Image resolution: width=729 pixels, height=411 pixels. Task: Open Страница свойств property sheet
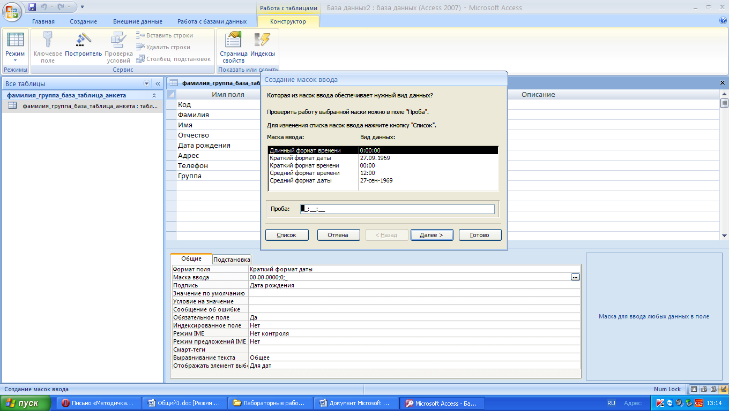point(234,48)
